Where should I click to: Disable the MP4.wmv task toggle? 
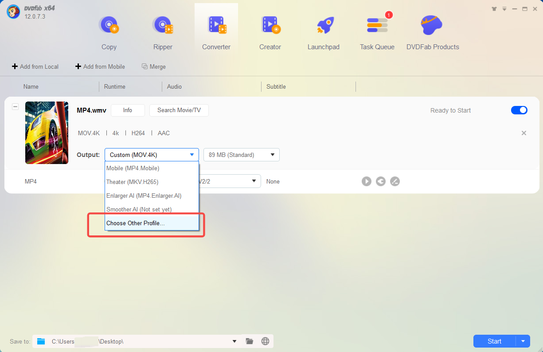click(x=519, y=110)
